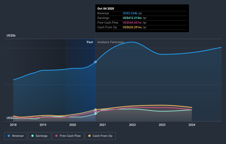Click the teal Earnings data point marker

coord(95,114)
